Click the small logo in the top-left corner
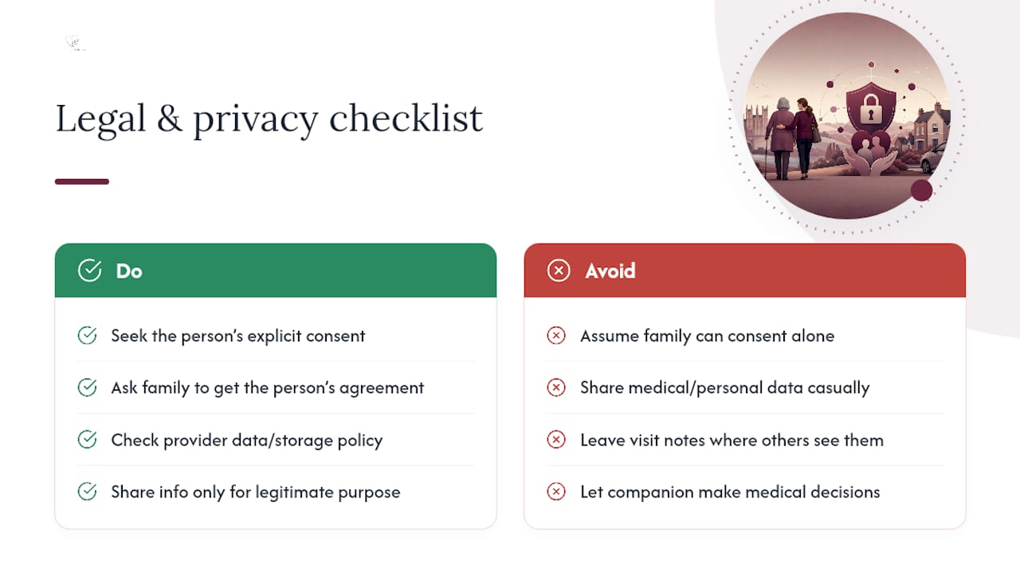Viewport: 1020px width, 573px height. point(75,43)
